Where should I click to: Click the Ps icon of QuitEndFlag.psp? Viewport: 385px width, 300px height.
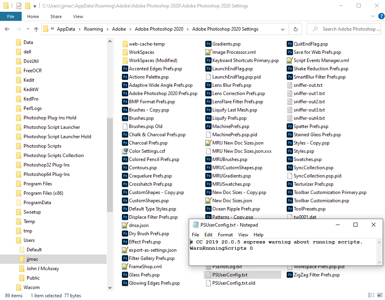pyautogui.click(x=290, y=44)
